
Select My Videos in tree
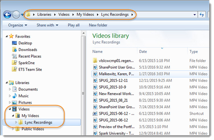[x=30, y=116]
